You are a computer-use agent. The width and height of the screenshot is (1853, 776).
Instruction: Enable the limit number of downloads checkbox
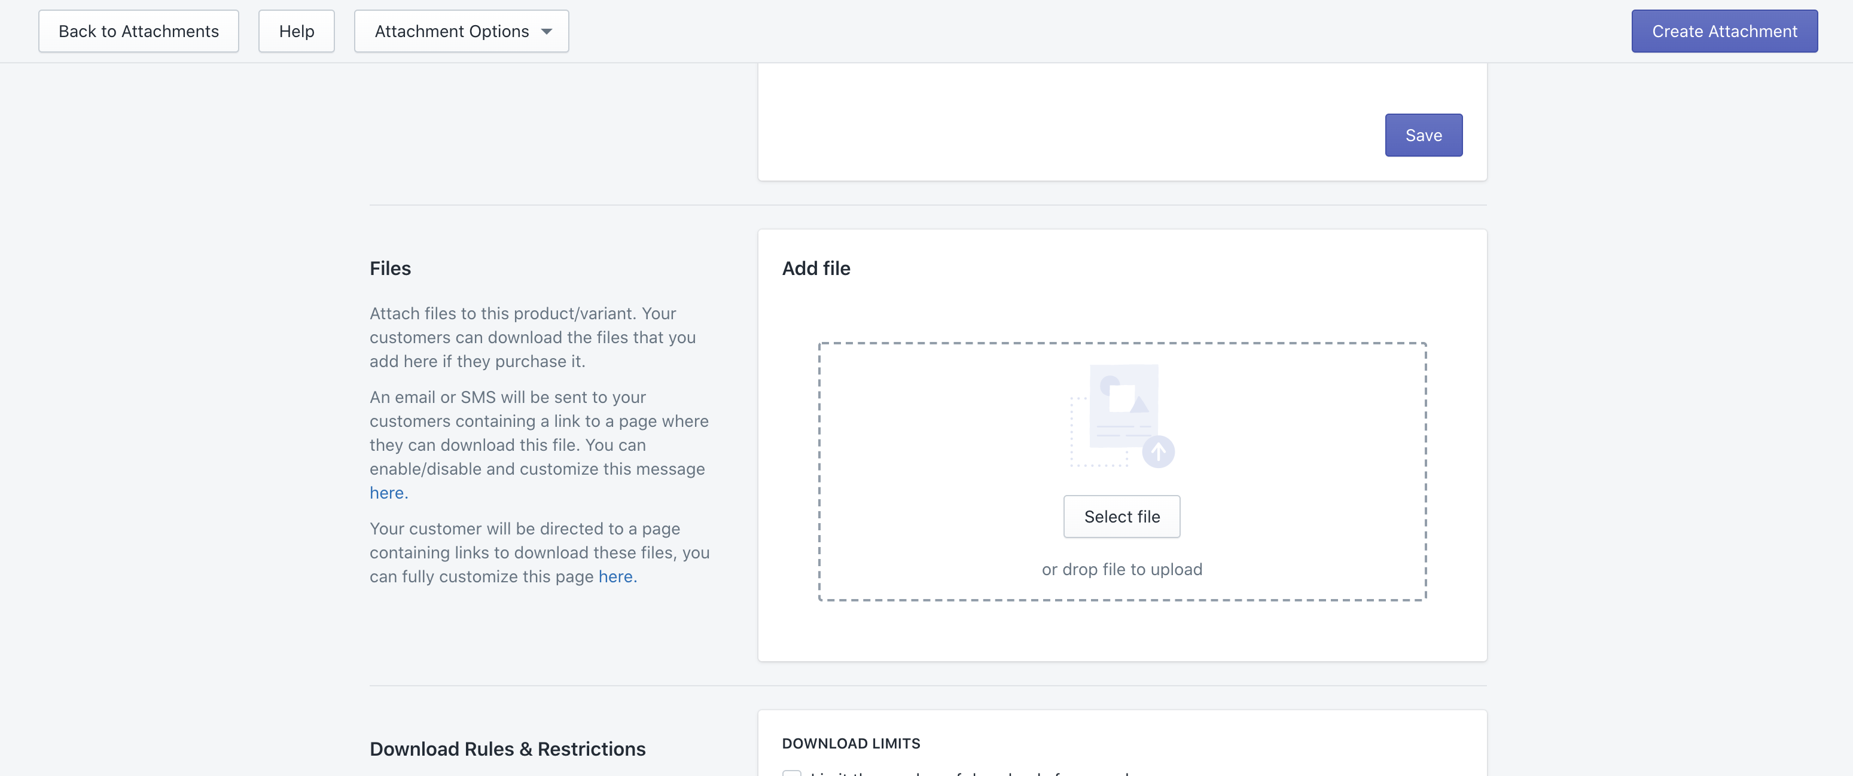coord(792,775)
